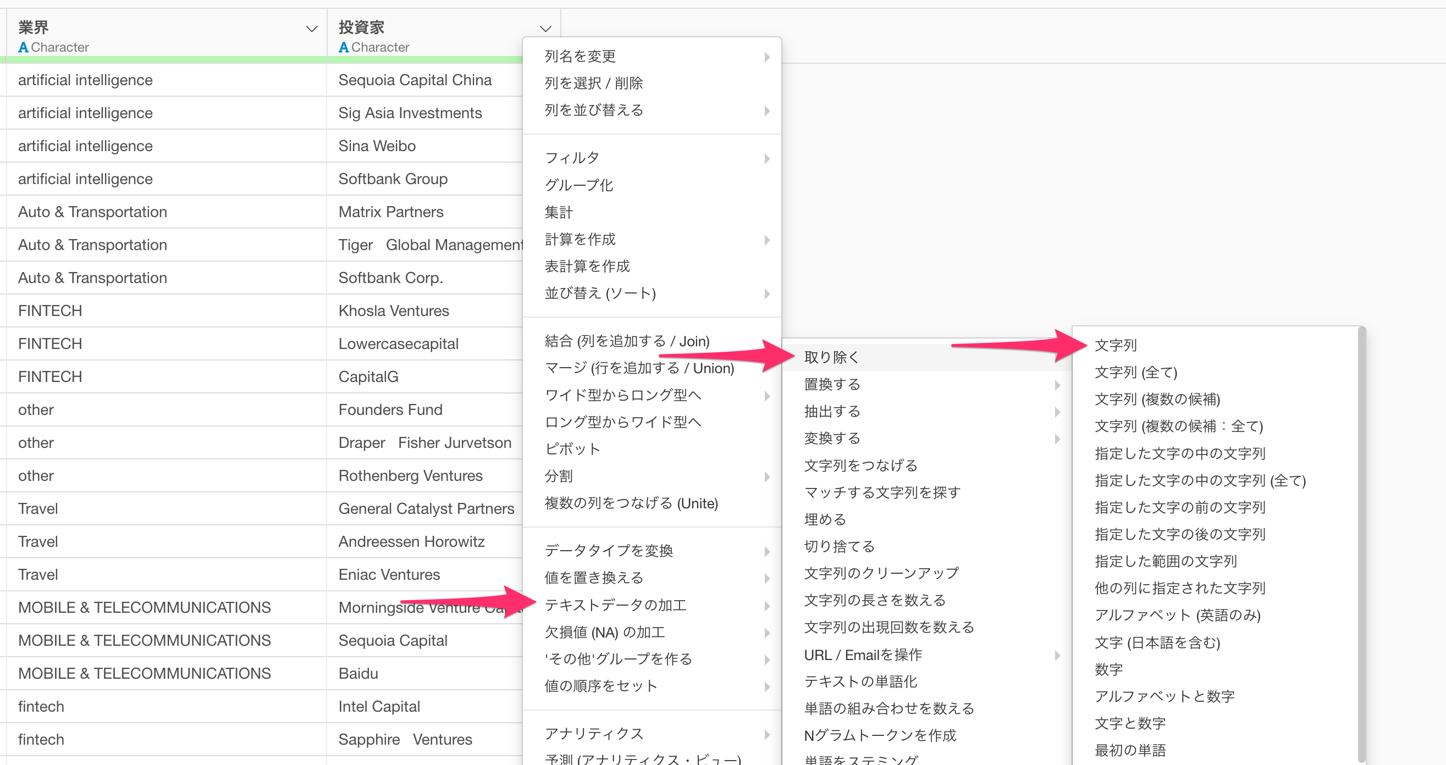Select 文字列 in the remove submenu
The height and width of the screenshot is (765, 1446).
click(x=1216, y=345)
